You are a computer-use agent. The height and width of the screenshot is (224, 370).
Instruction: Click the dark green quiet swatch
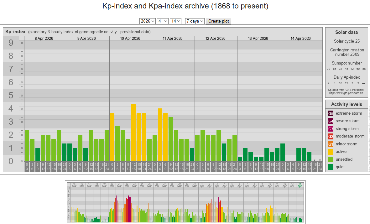331,167
